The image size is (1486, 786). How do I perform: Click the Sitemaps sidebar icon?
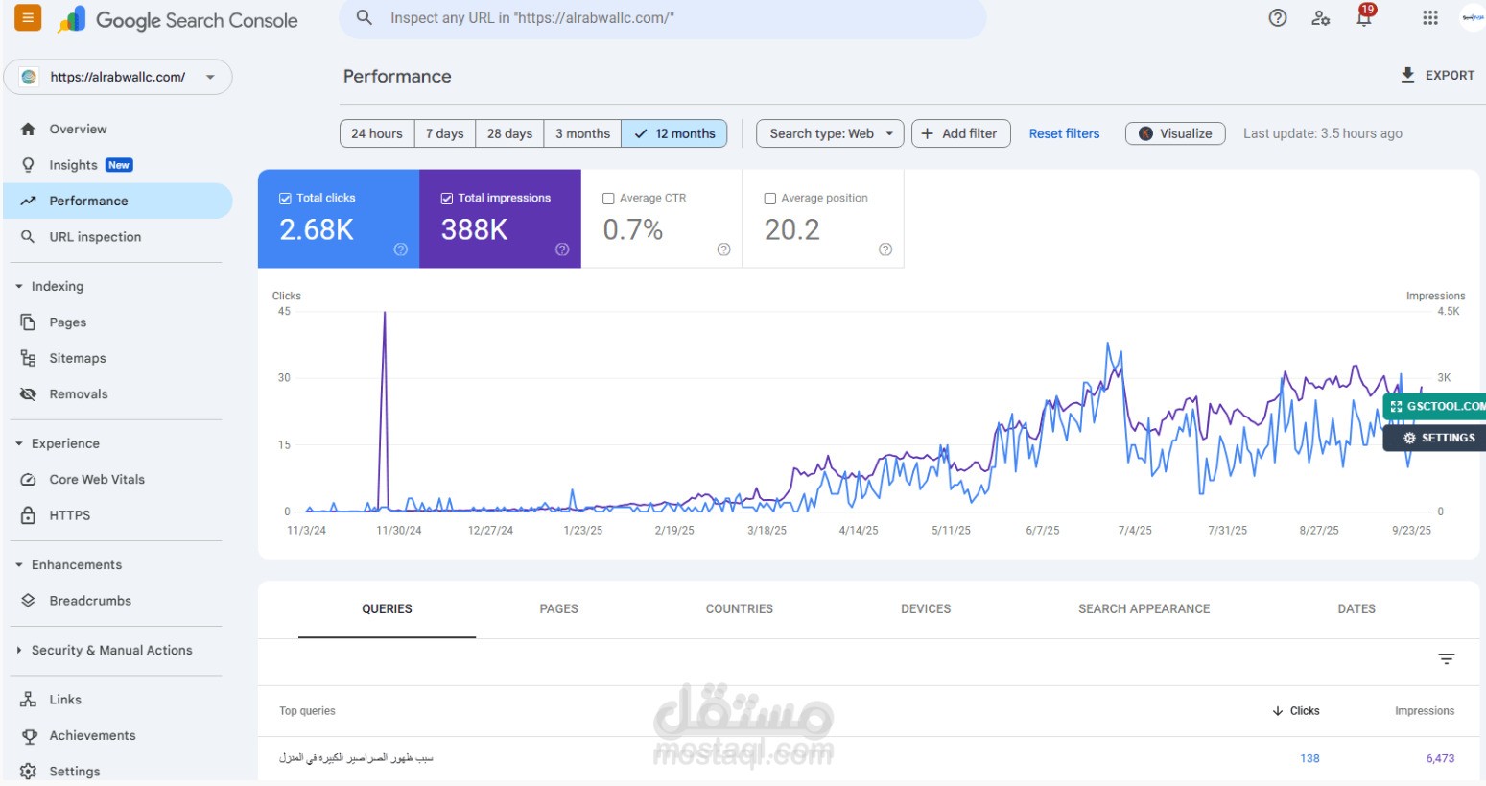tap(28, 358)
